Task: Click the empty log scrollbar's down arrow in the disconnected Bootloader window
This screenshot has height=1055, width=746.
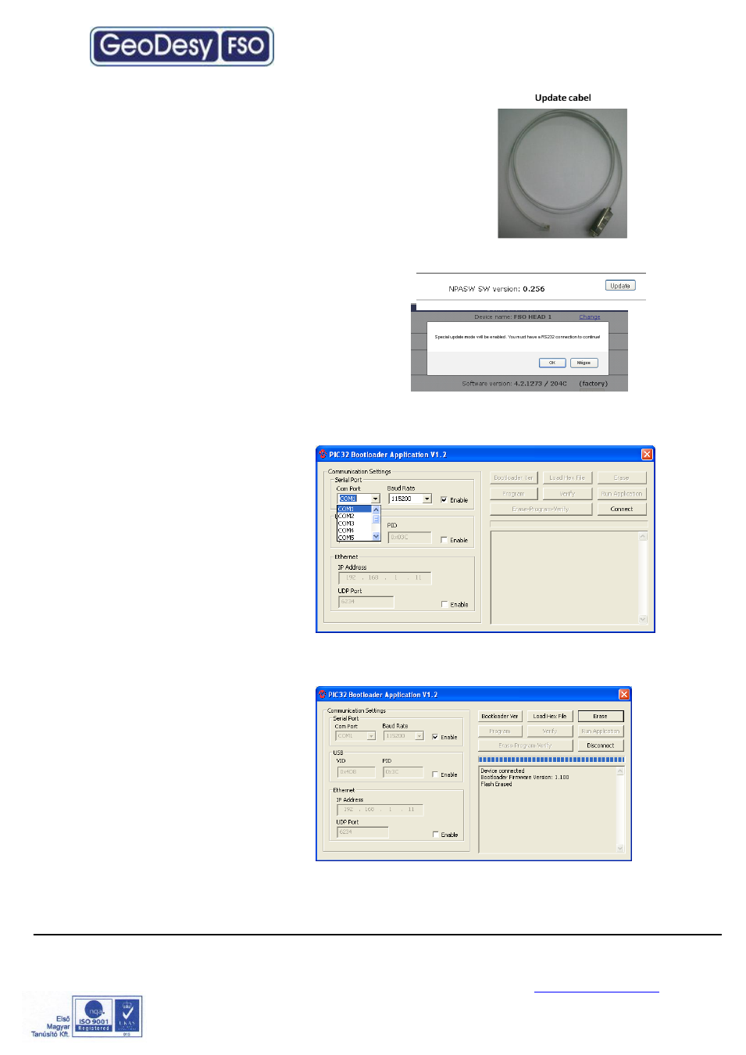Action: (644, 618)
